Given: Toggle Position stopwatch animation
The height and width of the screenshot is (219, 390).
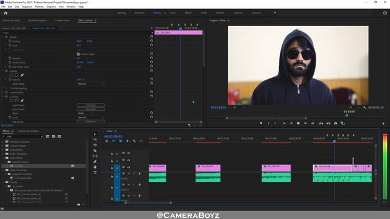Looking at the screenshot, I should pyautogui.click(x=10, y=41).
